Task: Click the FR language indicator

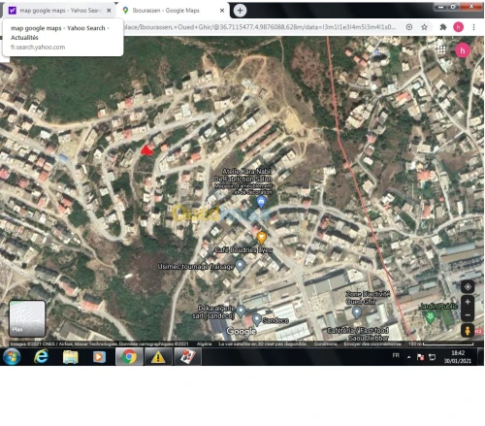Action: click(x=396, y=355)
